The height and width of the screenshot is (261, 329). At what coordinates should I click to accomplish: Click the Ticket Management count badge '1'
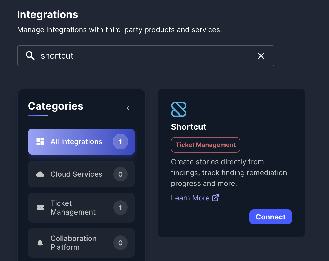(x=120, y=208)
